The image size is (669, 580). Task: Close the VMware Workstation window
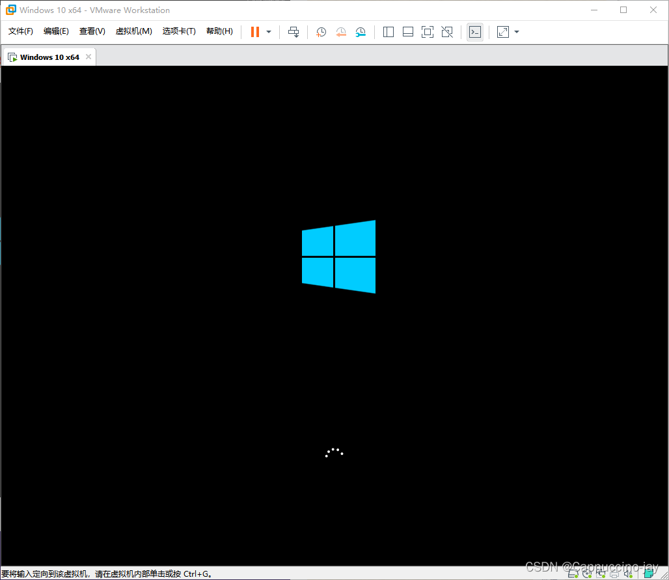click(x=653, y=10)
